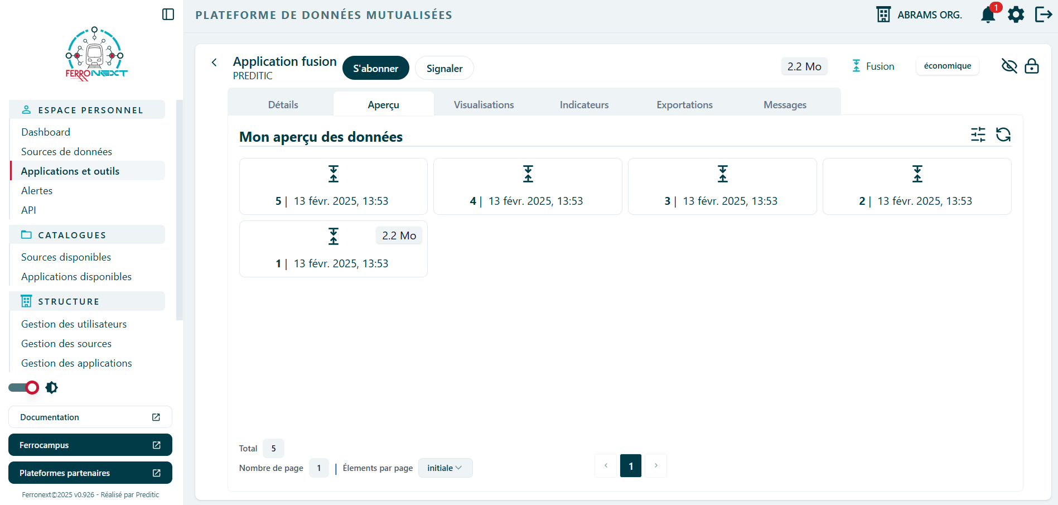The width and height of the screenshot is (1058, 505).
Task: Switch to the Visualisations tab
Action: click(x=484, y=104)
